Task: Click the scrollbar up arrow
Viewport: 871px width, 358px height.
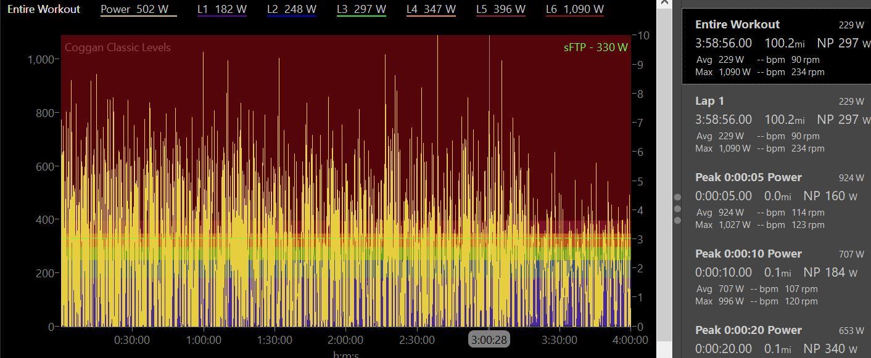Action: [x=664, y=3]
